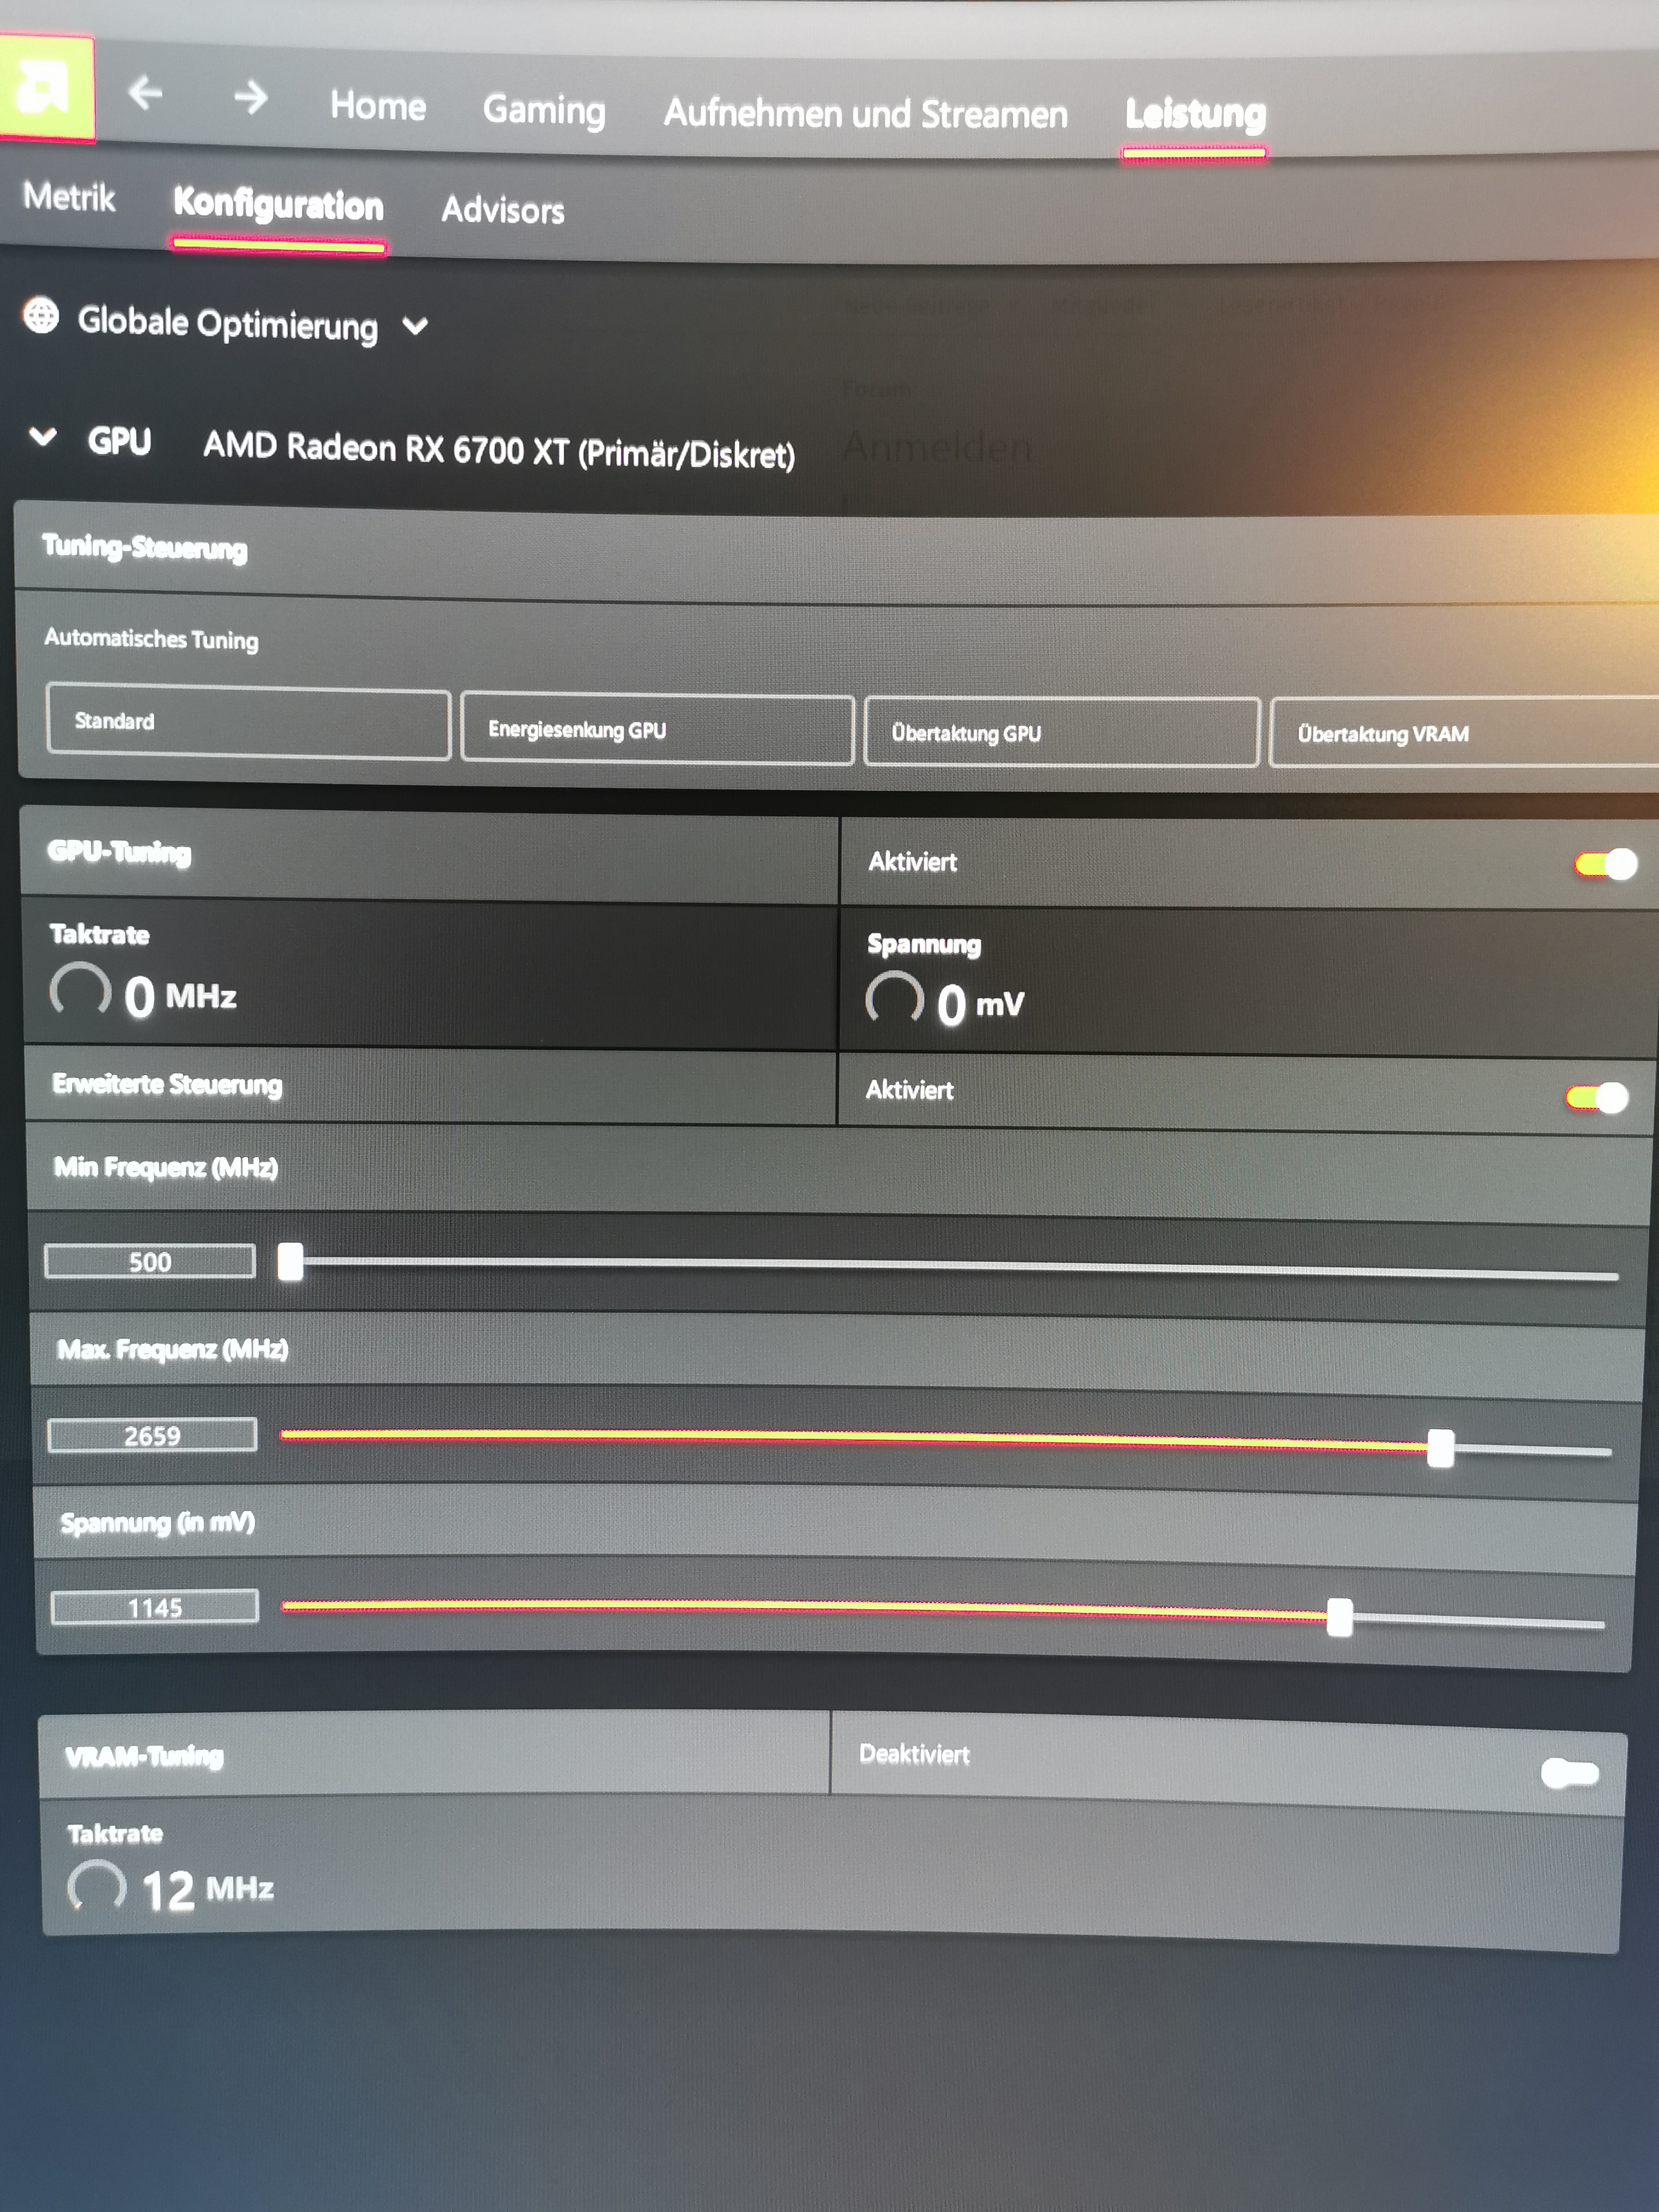Viewport: 1659px width, 2212px height.
Task: Choose the Übertaktung GPU preset
Action: point(1060,733)
